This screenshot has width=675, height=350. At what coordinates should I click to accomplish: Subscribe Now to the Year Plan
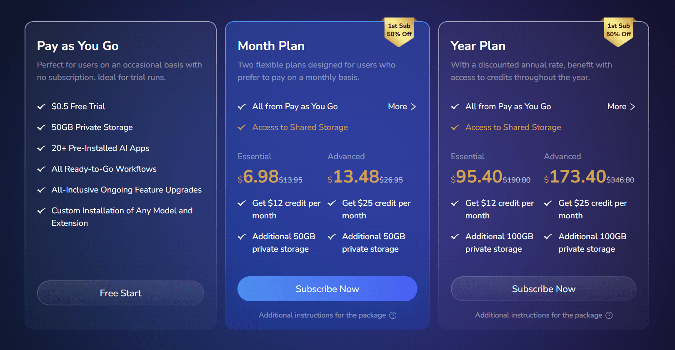click(x=543, y=289)
